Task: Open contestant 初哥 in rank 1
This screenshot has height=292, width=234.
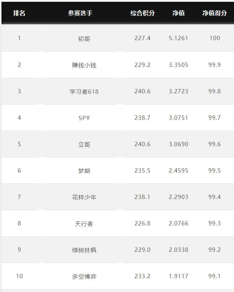Action: [x=84, y=39]
